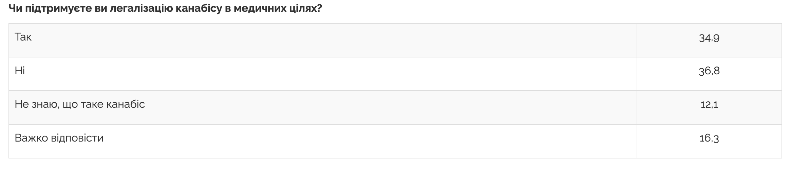Screen dimensions: 790x175
Task: Click the word "Важко" in the last row
Action: point(31,138)
